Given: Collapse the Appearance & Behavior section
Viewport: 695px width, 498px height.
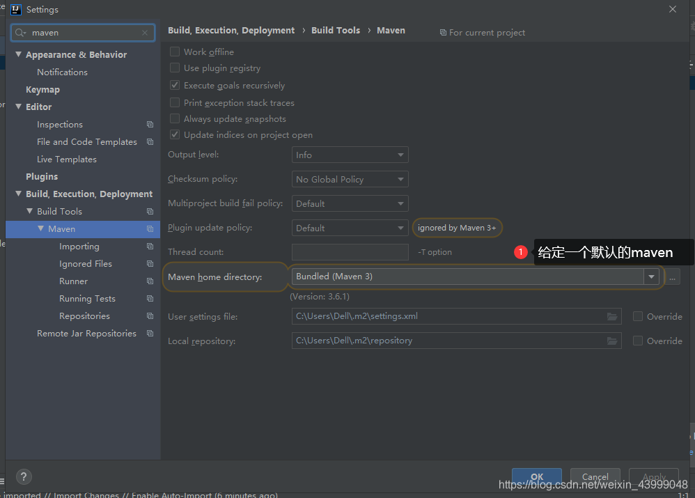Looking at the screenshot, I should 18,54.
